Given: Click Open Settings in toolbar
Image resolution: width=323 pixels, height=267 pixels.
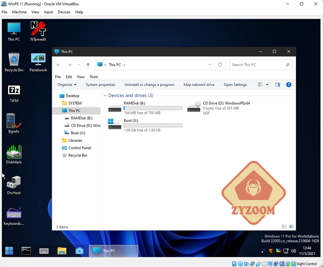Looking at the screenshot, I should pyautogui.click(x=235, y=84).
